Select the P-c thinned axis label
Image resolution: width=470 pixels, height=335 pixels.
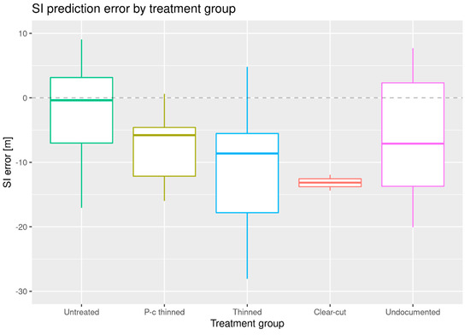(x=164, y=312)
